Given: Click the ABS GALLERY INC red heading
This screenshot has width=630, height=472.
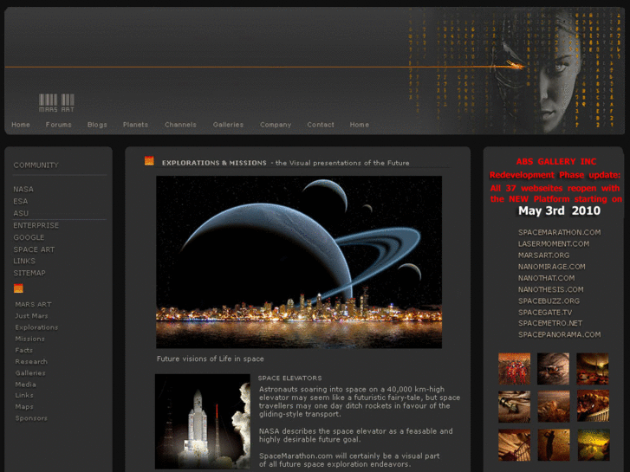Looking at the screenshot, I should pyautogui.click(x=556, y=161).
